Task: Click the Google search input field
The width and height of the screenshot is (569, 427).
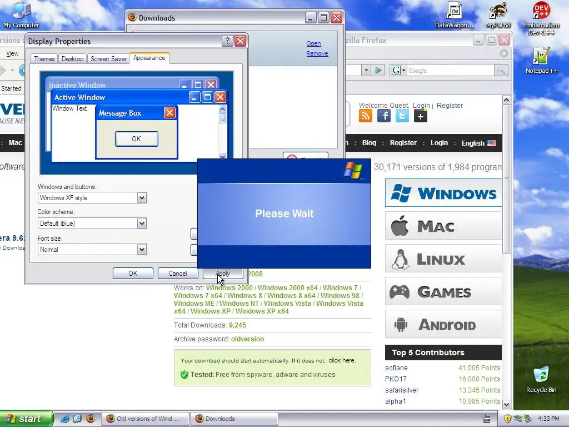Action: pos(450,71)
